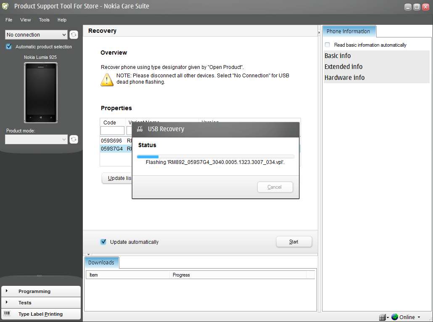The height and width of the screenshot is (322, 433).
Task: Collapse the right-hand panel with the small arrow
Action: pyautogui.click(x=319, y=33)
